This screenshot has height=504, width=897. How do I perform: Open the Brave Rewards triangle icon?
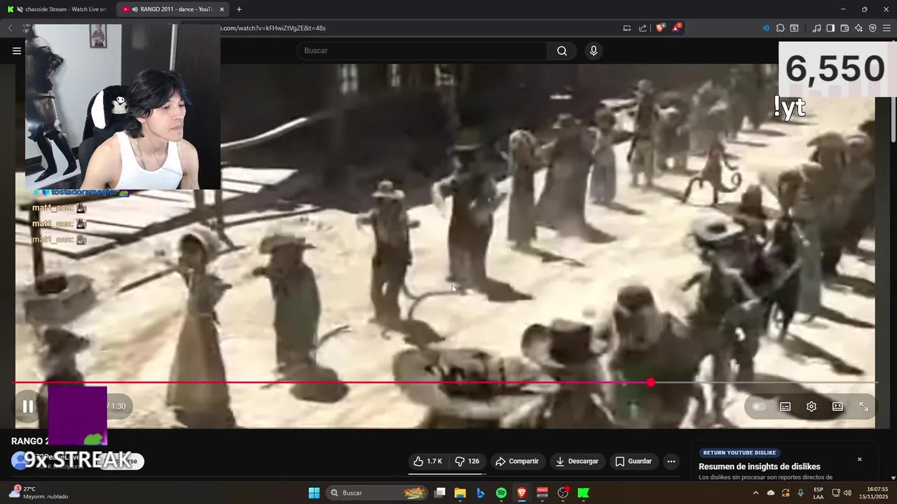point(677,28)
